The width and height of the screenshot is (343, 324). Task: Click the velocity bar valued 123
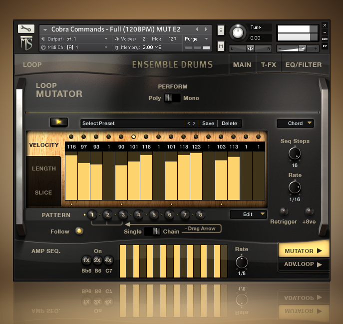(x=196, y=176)
